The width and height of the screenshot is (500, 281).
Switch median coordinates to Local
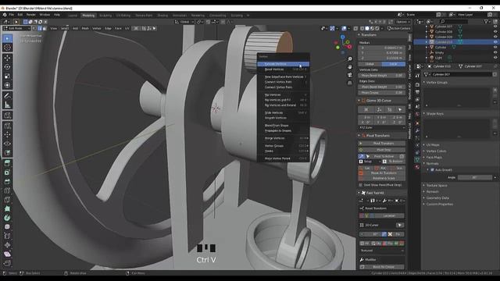tap(394, 64)
